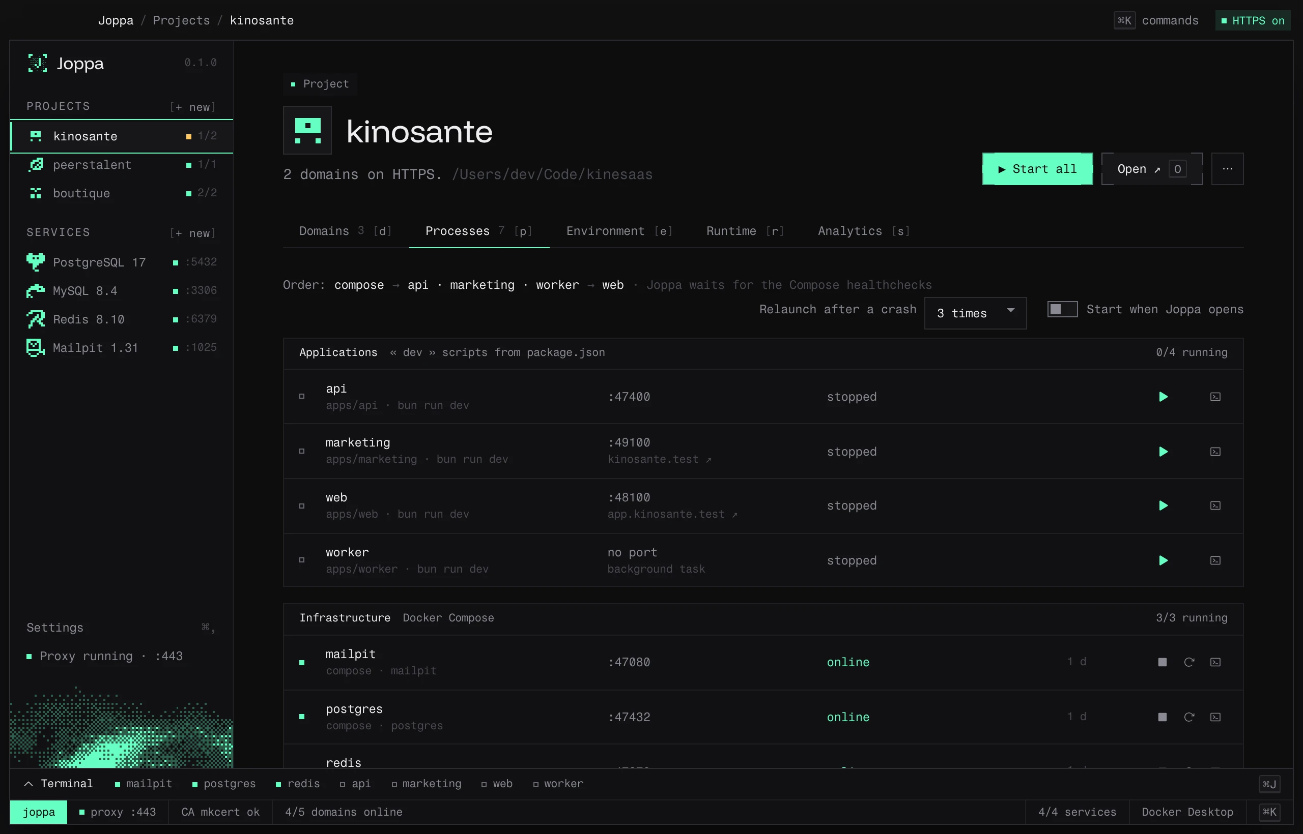Screen dimensions: 1303x834
Task: Open terminal logs for mailpit row
Action: tap(1215, 662)
